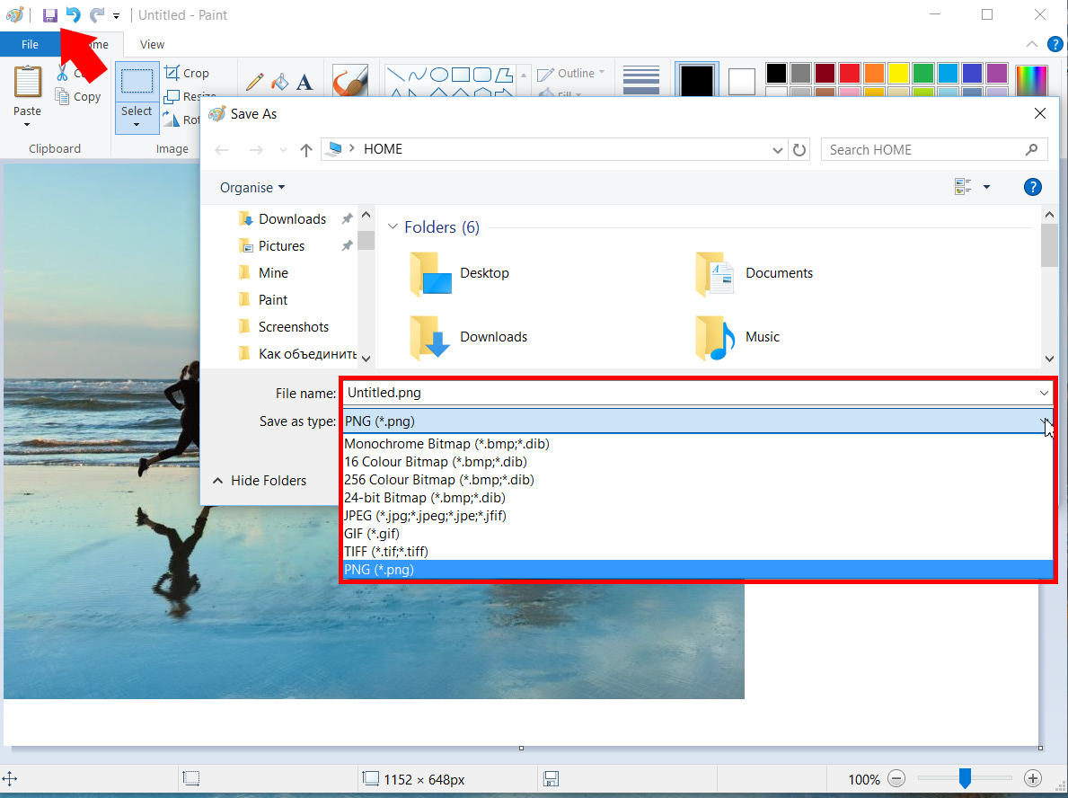Click the Save As dialog help icon
Screen dimensions: 1068x798
click(x=1032, y=187)
